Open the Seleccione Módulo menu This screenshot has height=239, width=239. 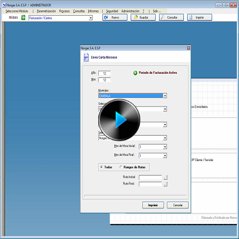tap(17, 11)
